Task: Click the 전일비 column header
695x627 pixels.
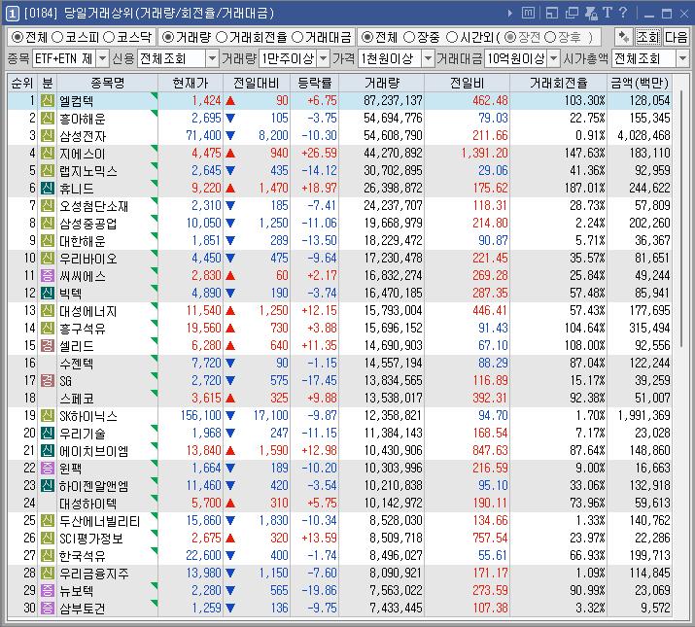Action: pyautogui.click(x=467, y=83)
